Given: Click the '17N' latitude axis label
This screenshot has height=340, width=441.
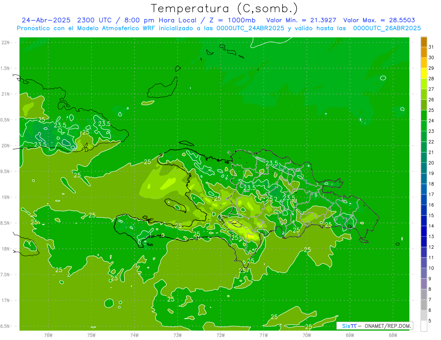Looking at the screenshot, I should [x=6, y=300].
